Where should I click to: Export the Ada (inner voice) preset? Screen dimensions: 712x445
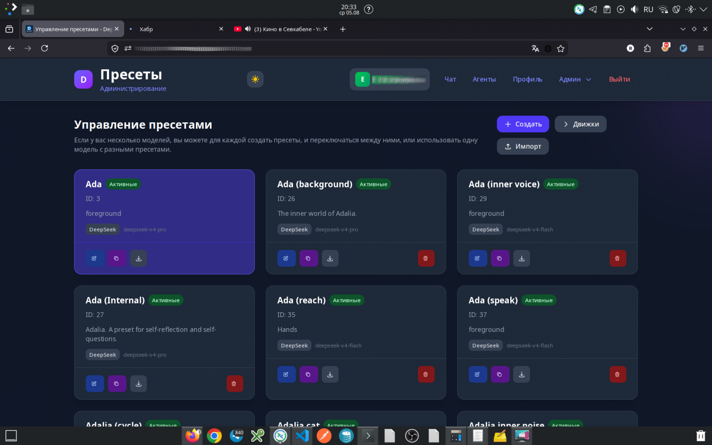(522, 258)
